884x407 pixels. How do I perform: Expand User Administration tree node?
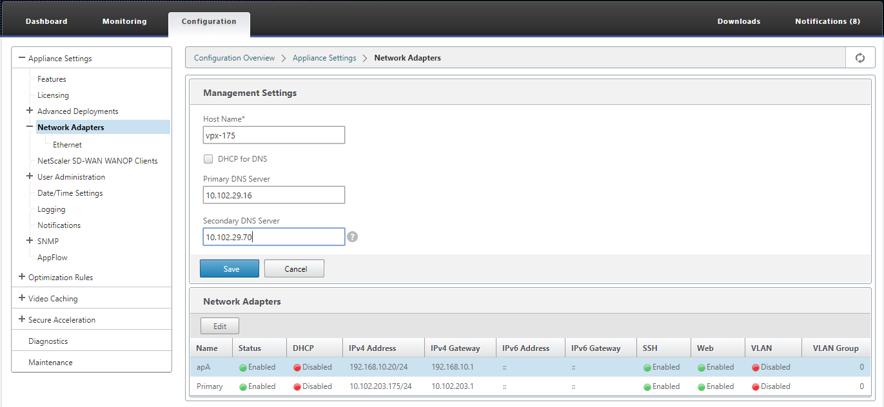pyautogui.click(x=30, y=176)
